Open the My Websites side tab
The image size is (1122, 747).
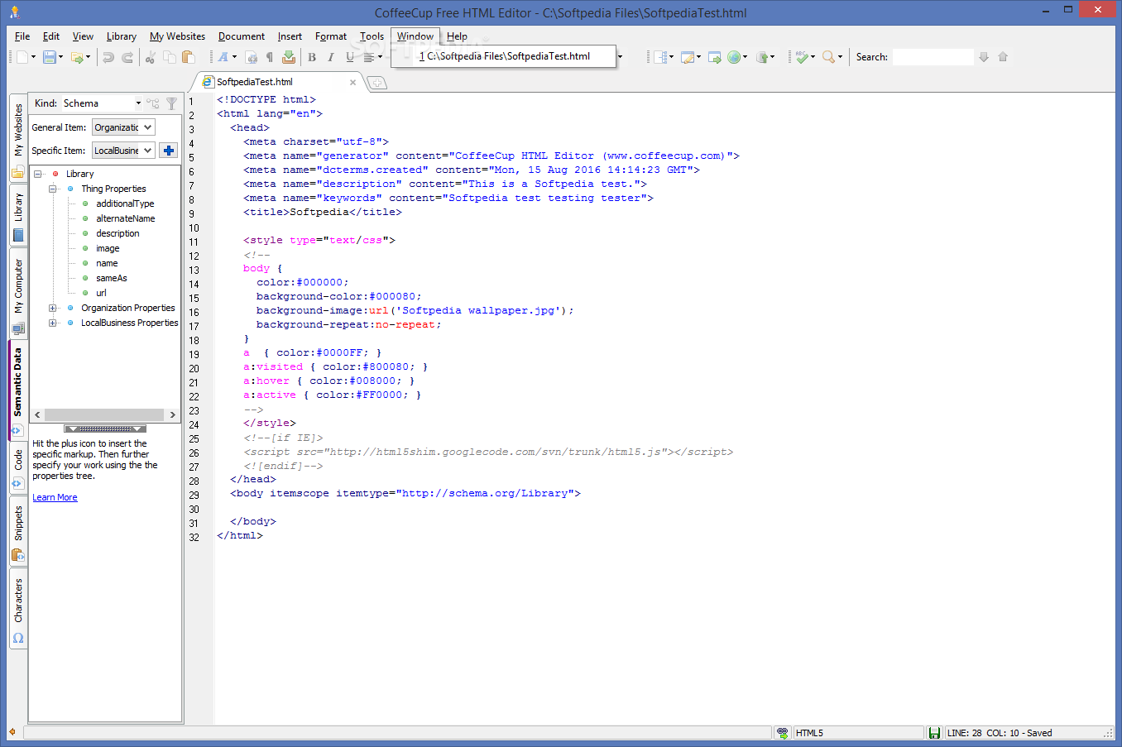[18, 139]
